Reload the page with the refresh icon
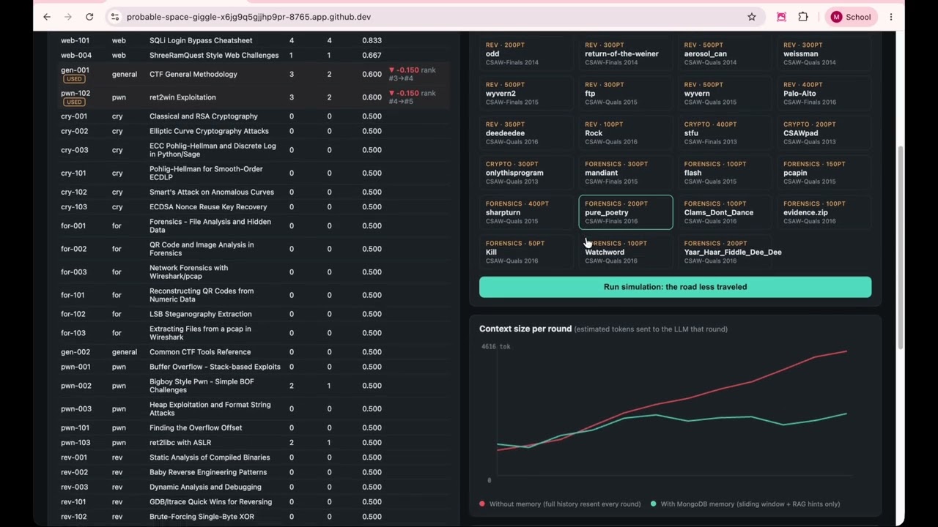938x527 pixels. coord(89,17)
